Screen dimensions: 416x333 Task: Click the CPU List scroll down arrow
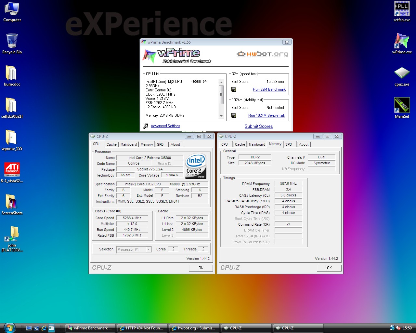click(221, 116)
